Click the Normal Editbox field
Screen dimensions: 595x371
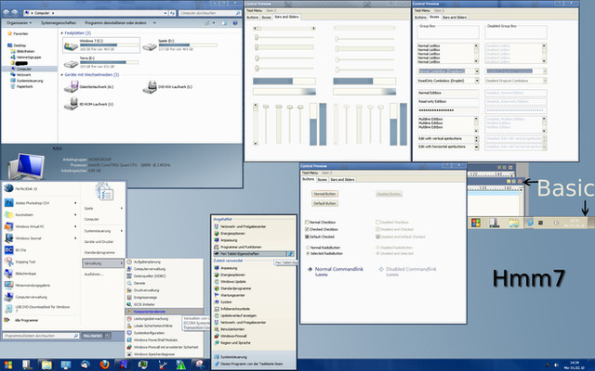click(x=448, y=93)
